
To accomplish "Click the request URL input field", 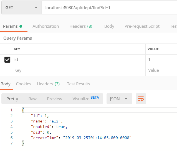I will tap(108, 8).
